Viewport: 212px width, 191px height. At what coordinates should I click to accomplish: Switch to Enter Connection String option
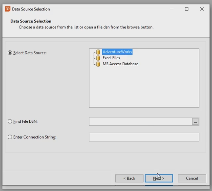10,137
